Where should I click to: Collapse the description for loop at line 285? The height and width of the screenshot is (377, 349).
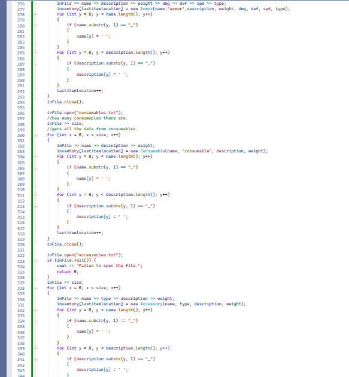35,53
